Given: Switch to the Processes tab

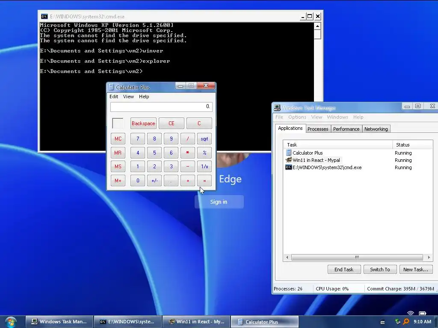Looking at the screenshot, I should [318, 129].
